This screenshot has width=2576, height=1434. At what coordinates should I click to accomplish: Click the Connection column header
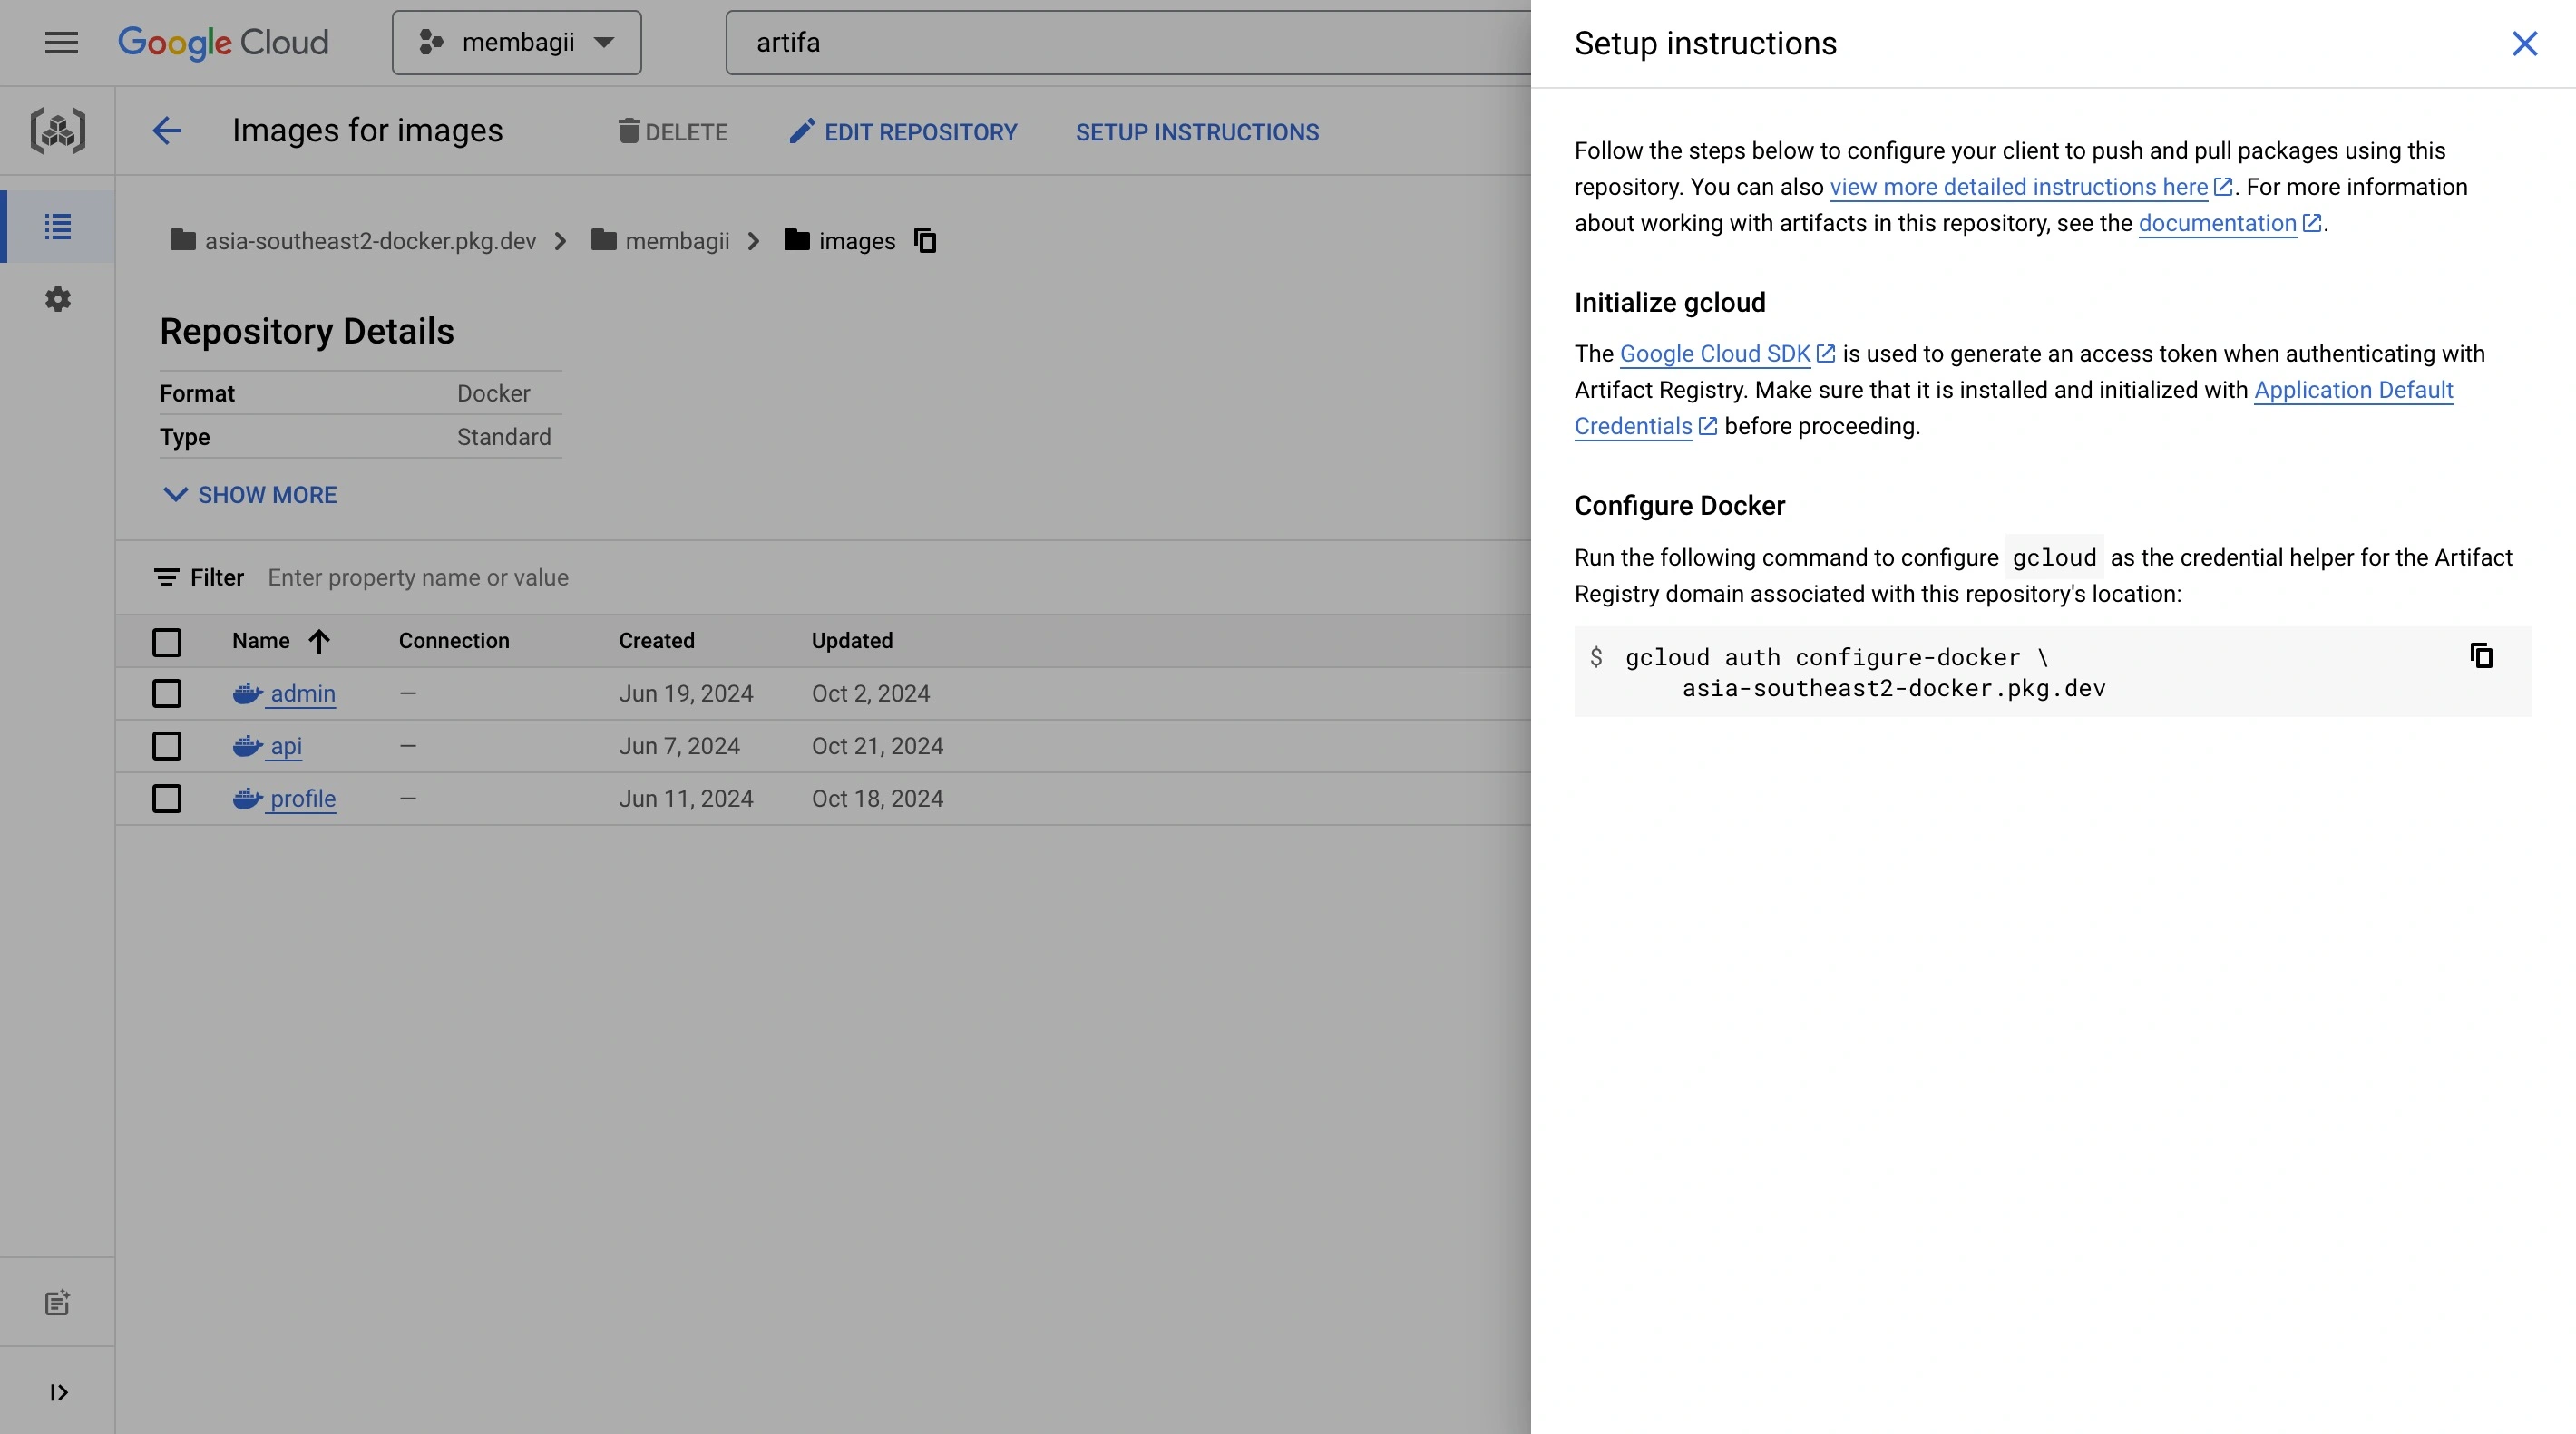(x=454, y=641)
